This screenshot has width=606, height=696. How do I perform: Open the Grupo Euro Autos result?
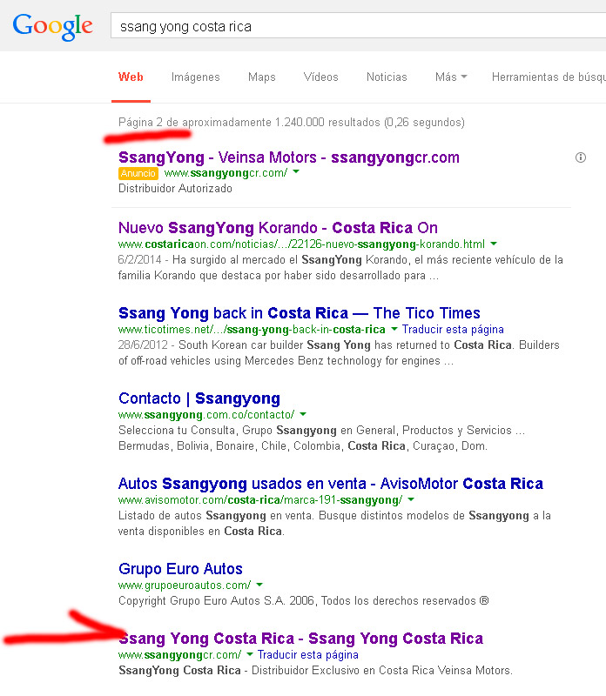point(180,569)
